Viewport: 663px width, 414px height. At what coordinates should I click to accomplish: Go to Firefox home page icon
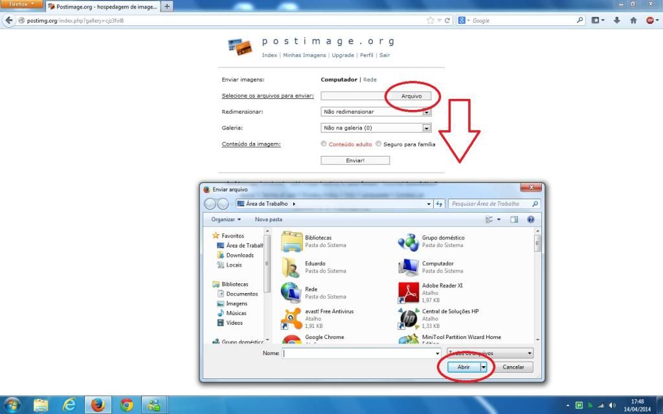point(633,20)
